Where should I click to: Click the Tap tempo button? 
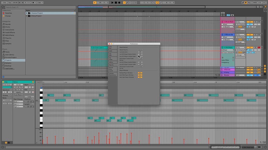[x=9, y=2]
